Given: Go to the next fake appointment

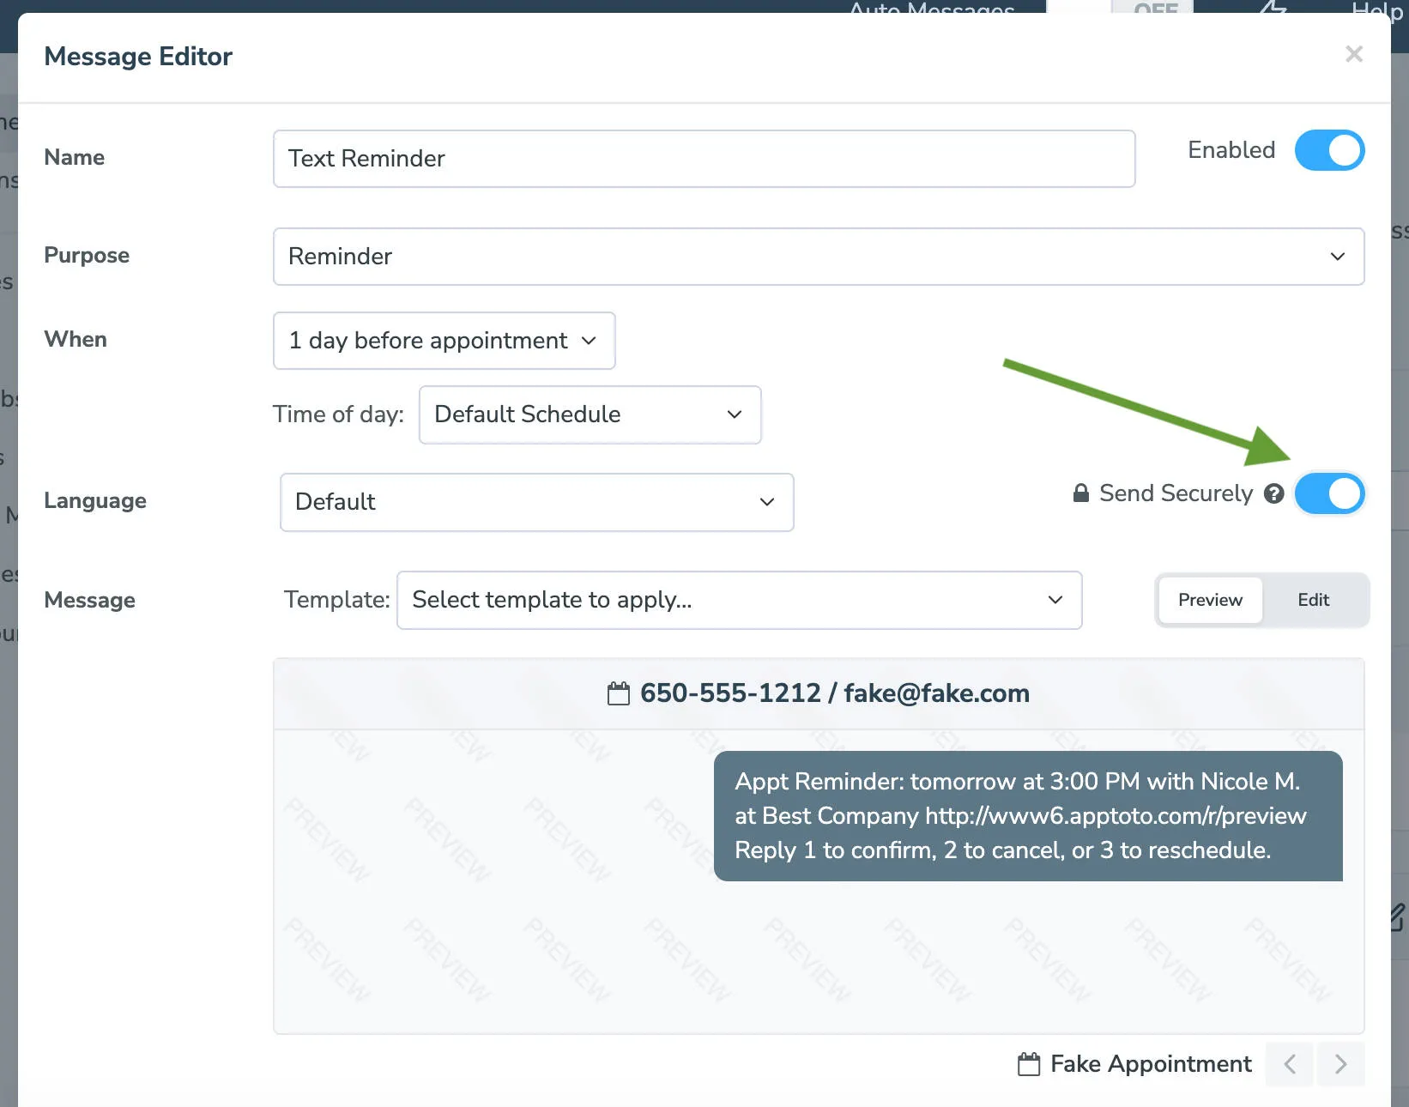Looking at the screenshot, I should pyautogui.click(x=1341, y=1064).
